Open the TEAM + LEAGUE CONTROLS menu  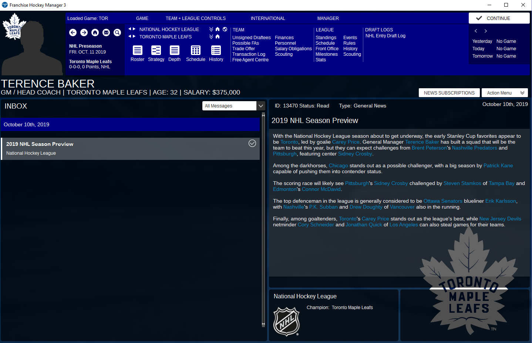pos(196,18)
